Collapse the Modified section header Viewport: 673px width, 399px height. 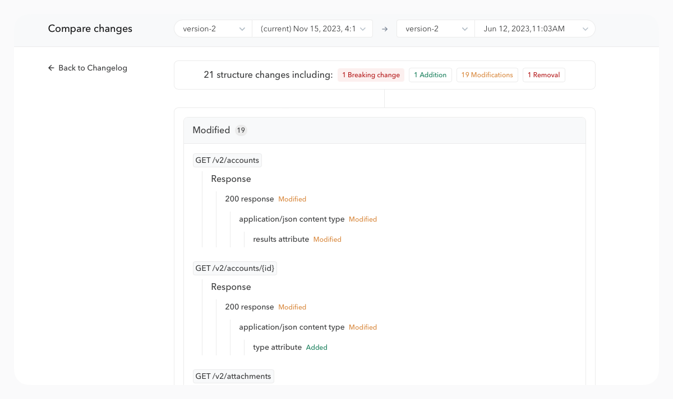(x=384, y=130)
